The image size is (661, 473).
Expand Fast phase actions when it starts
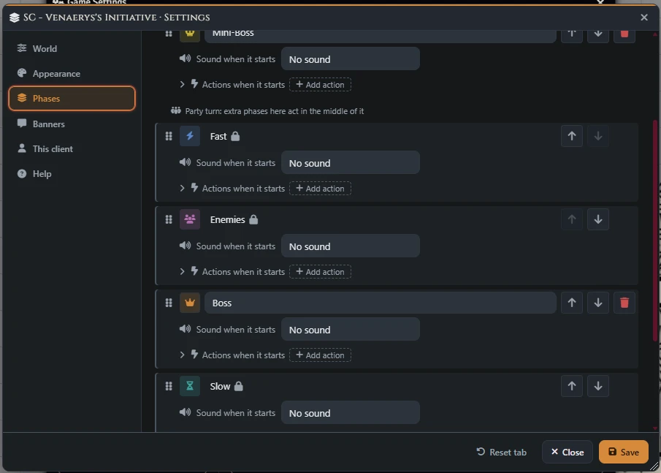point(182,188)
